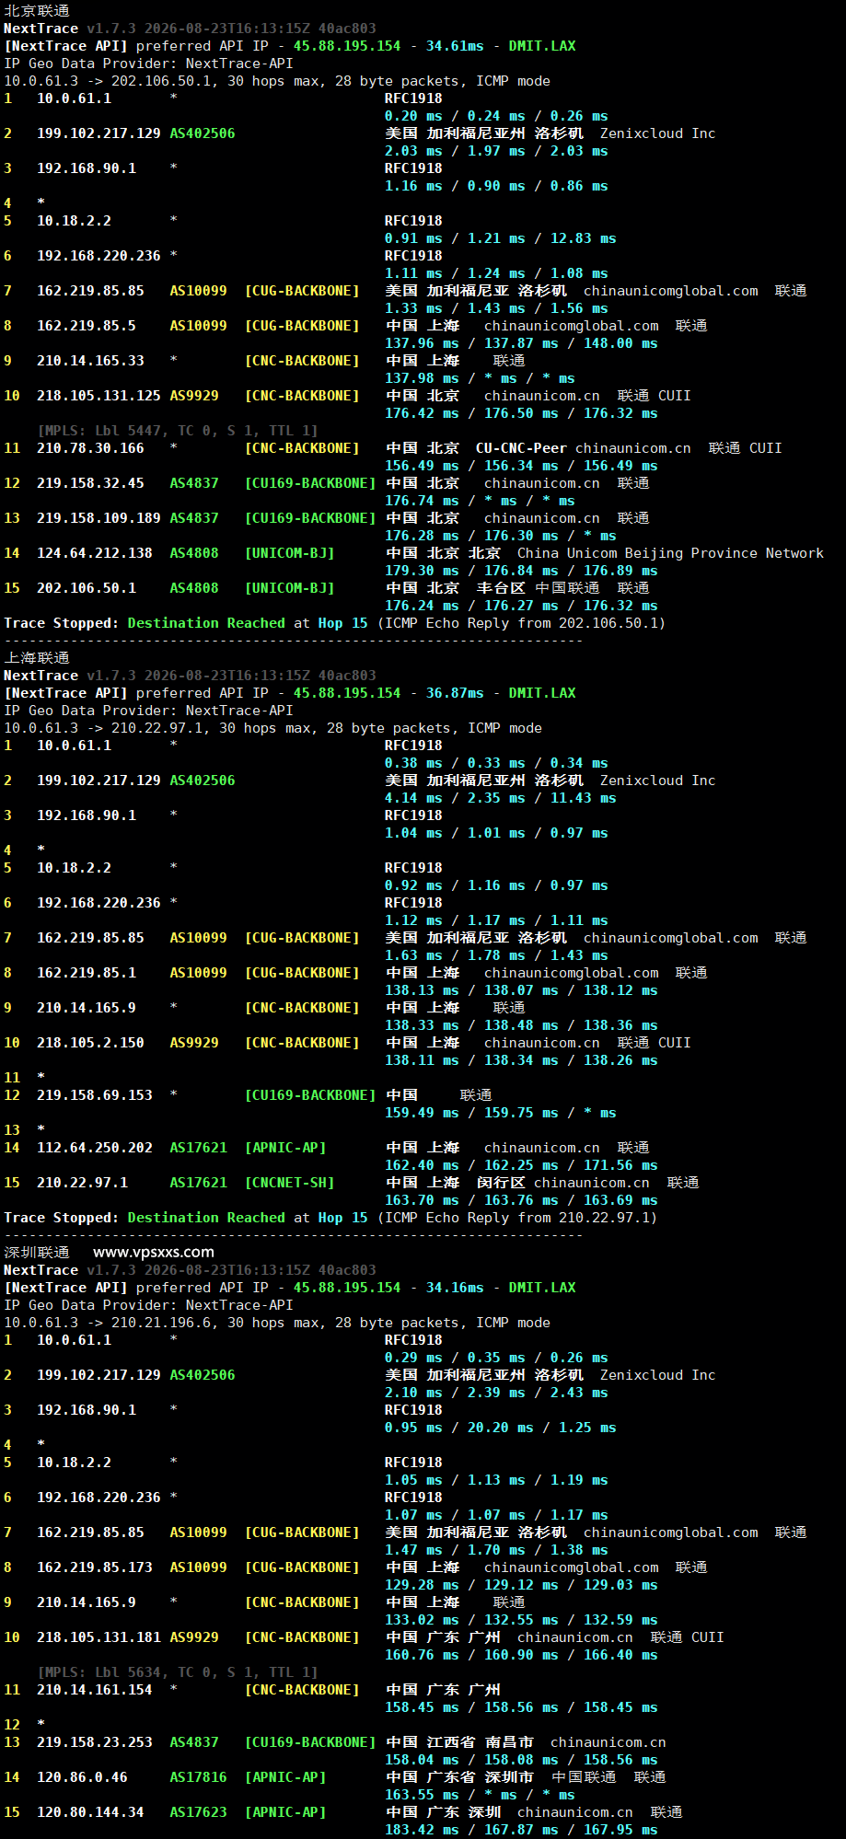Click the AS17623 number
846x1839 pixels.
pyautogui.click(x=198, y=1812)
